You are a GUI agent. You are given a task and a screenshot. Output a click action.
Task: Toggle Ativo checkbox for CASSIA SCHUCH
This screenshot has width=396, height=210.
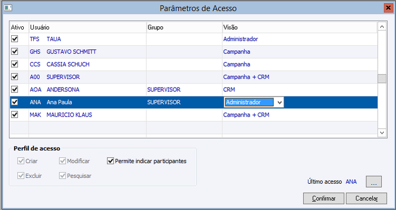tap(15, 64)
